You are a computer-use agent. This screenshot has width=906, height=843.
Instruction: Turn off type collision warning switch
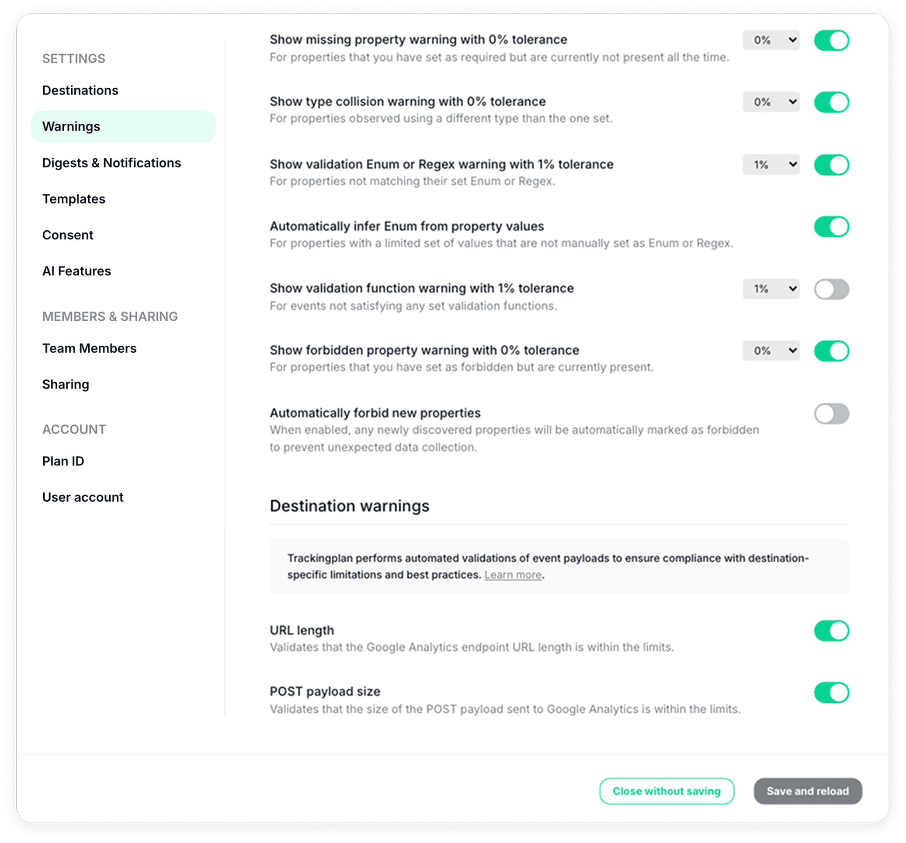(x=831, y=102)
